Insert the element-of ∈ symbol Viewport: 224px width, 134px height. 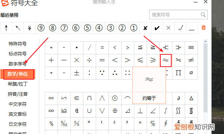point(77,98)
